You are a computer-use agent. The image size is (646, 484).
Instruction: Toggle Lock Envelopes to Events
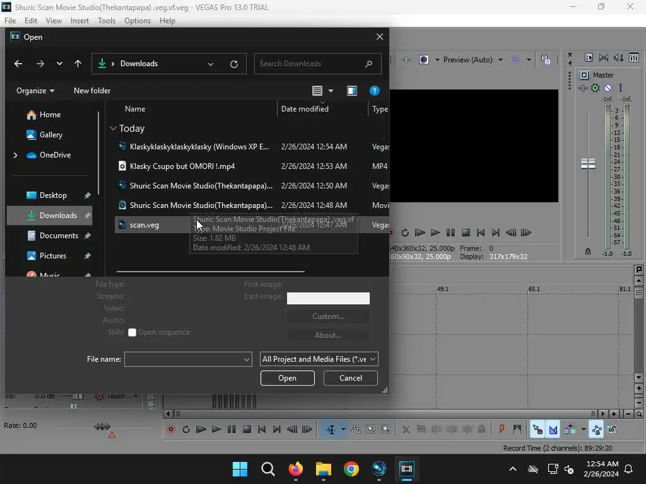pyautogui.click(x=597, y=429)
